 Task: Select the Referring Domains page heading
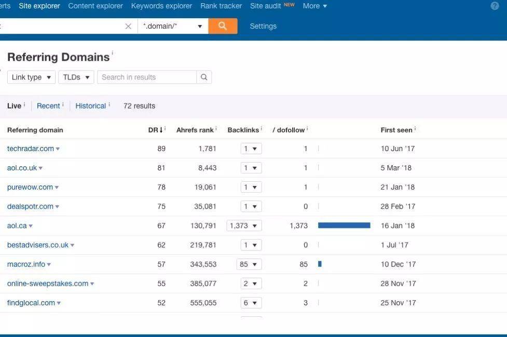pyautogui.click(x=59, y=57)
